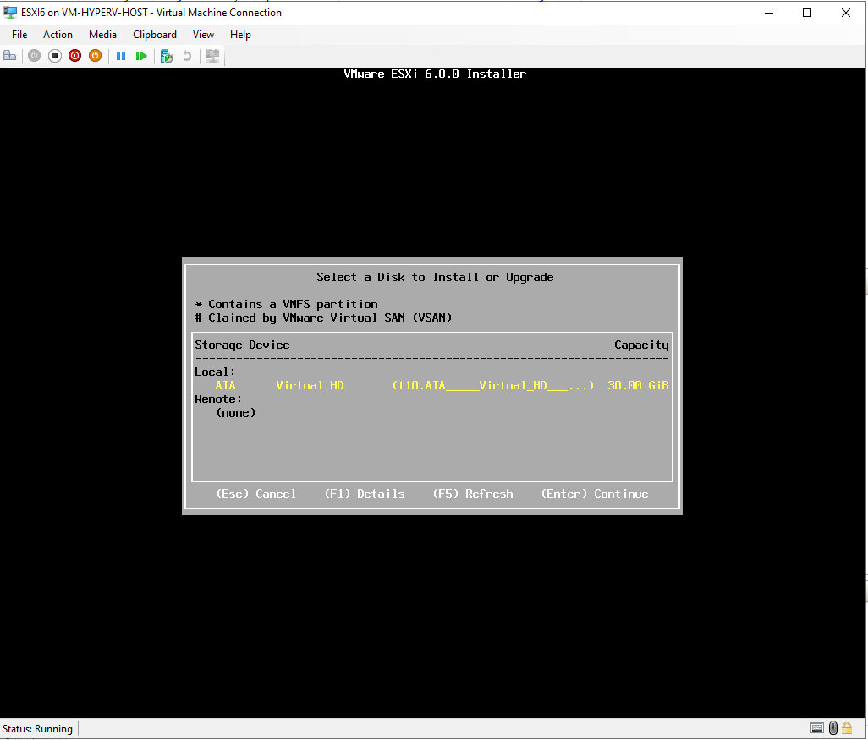Screen dimensions: 868x740
Task: Click the "Capacity" column header
Action: (x=641, y=345)
